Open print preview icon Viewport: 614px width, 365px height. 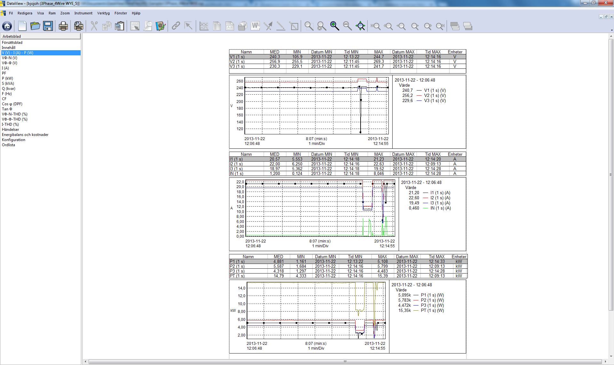pos(78,26)
